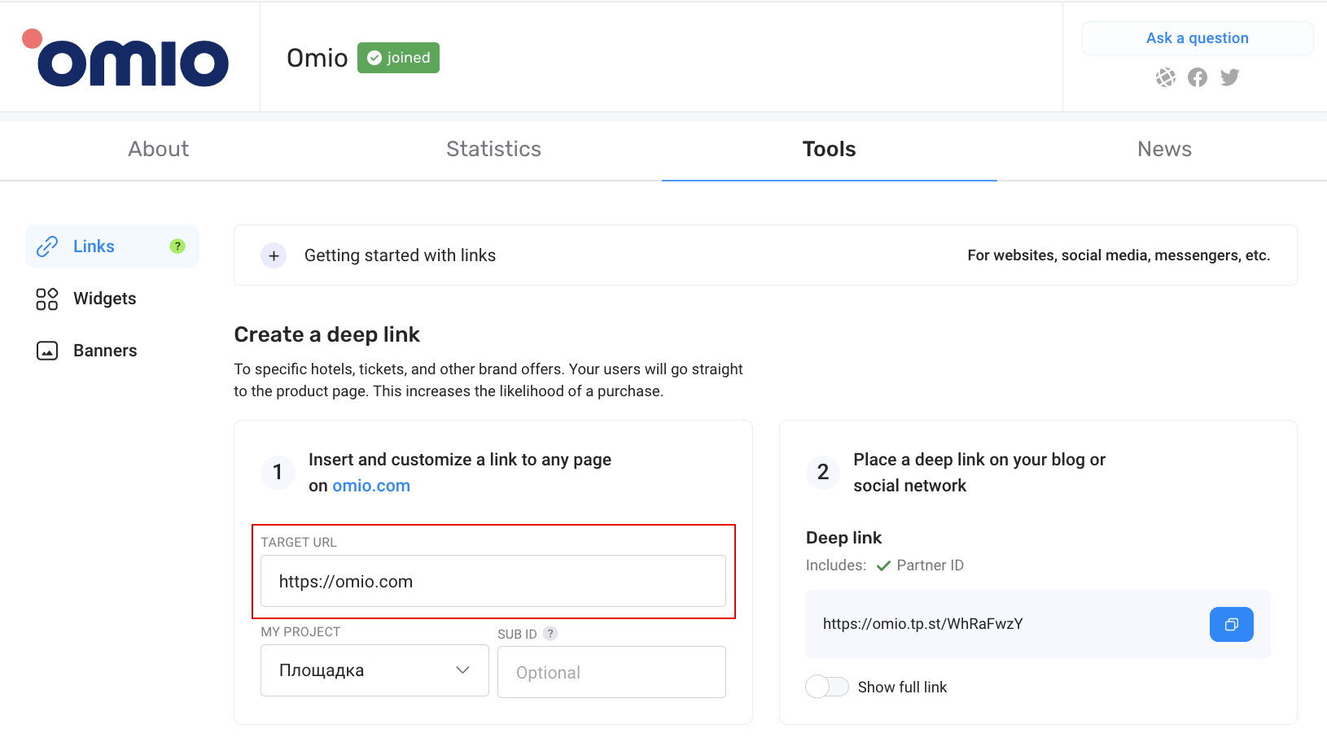Open the Omio Twitter profile icon
The image size is (1327, 742).
pyautogui.click(x=1229, y=77)
